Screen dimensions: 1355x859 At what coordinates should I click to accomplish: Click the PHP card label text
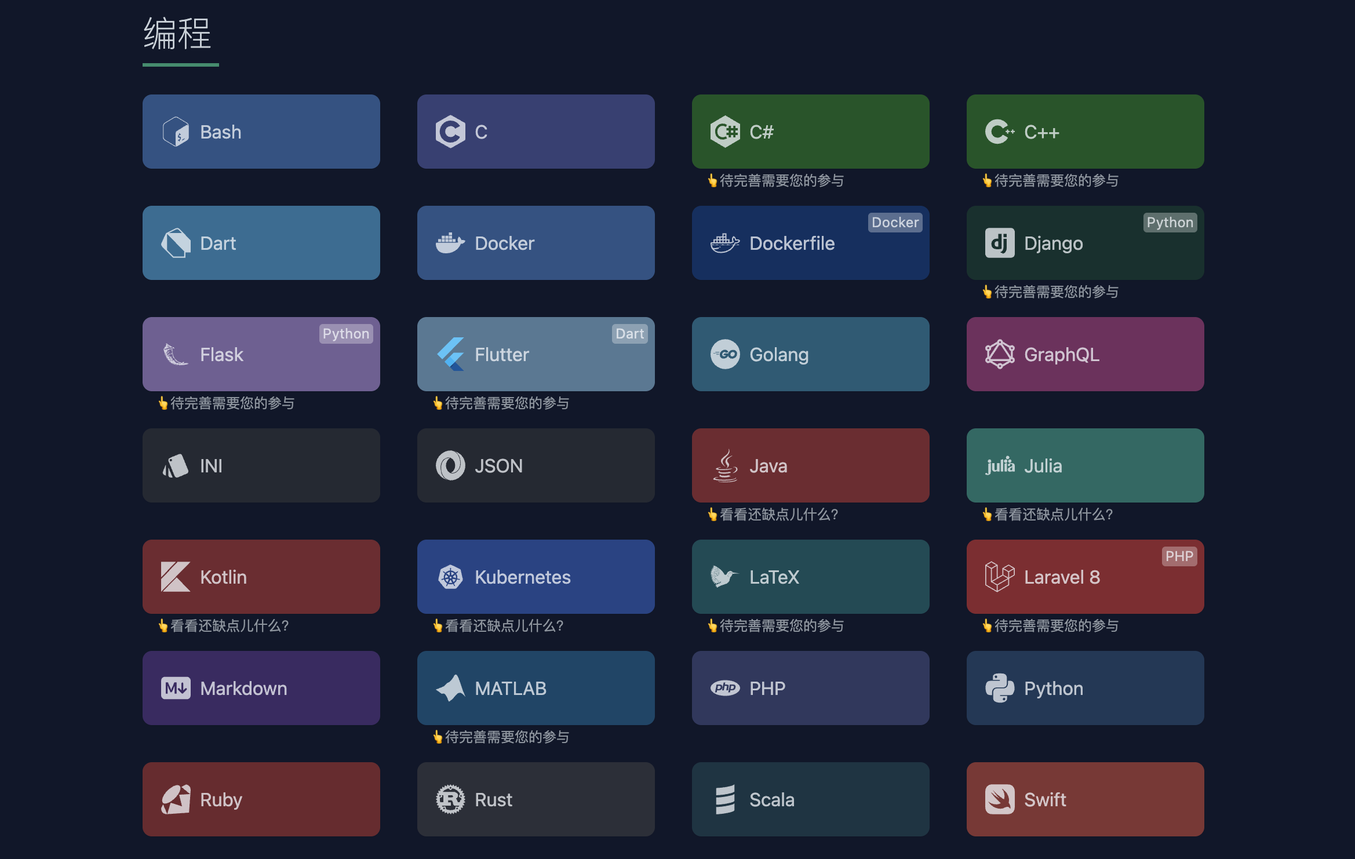tap(767, 688)
